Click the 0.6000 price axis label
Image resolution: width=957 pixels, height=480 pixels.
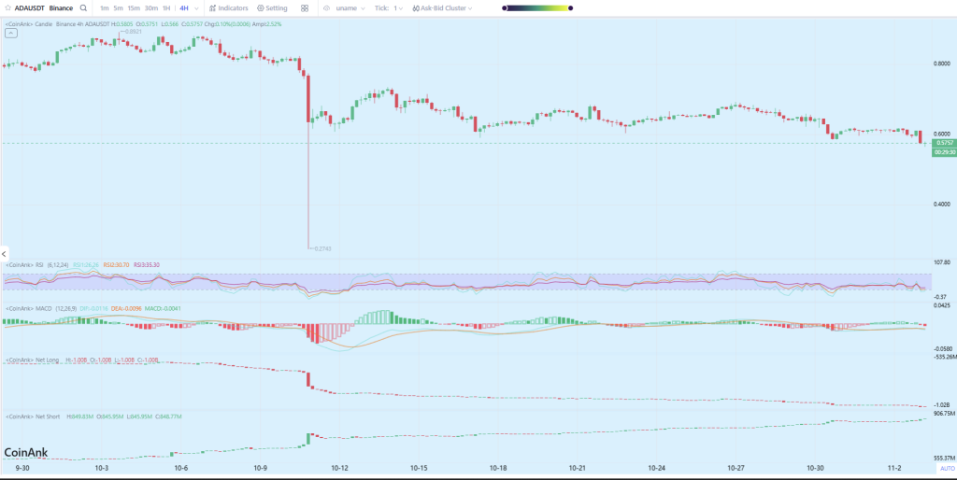coord(942,134)
